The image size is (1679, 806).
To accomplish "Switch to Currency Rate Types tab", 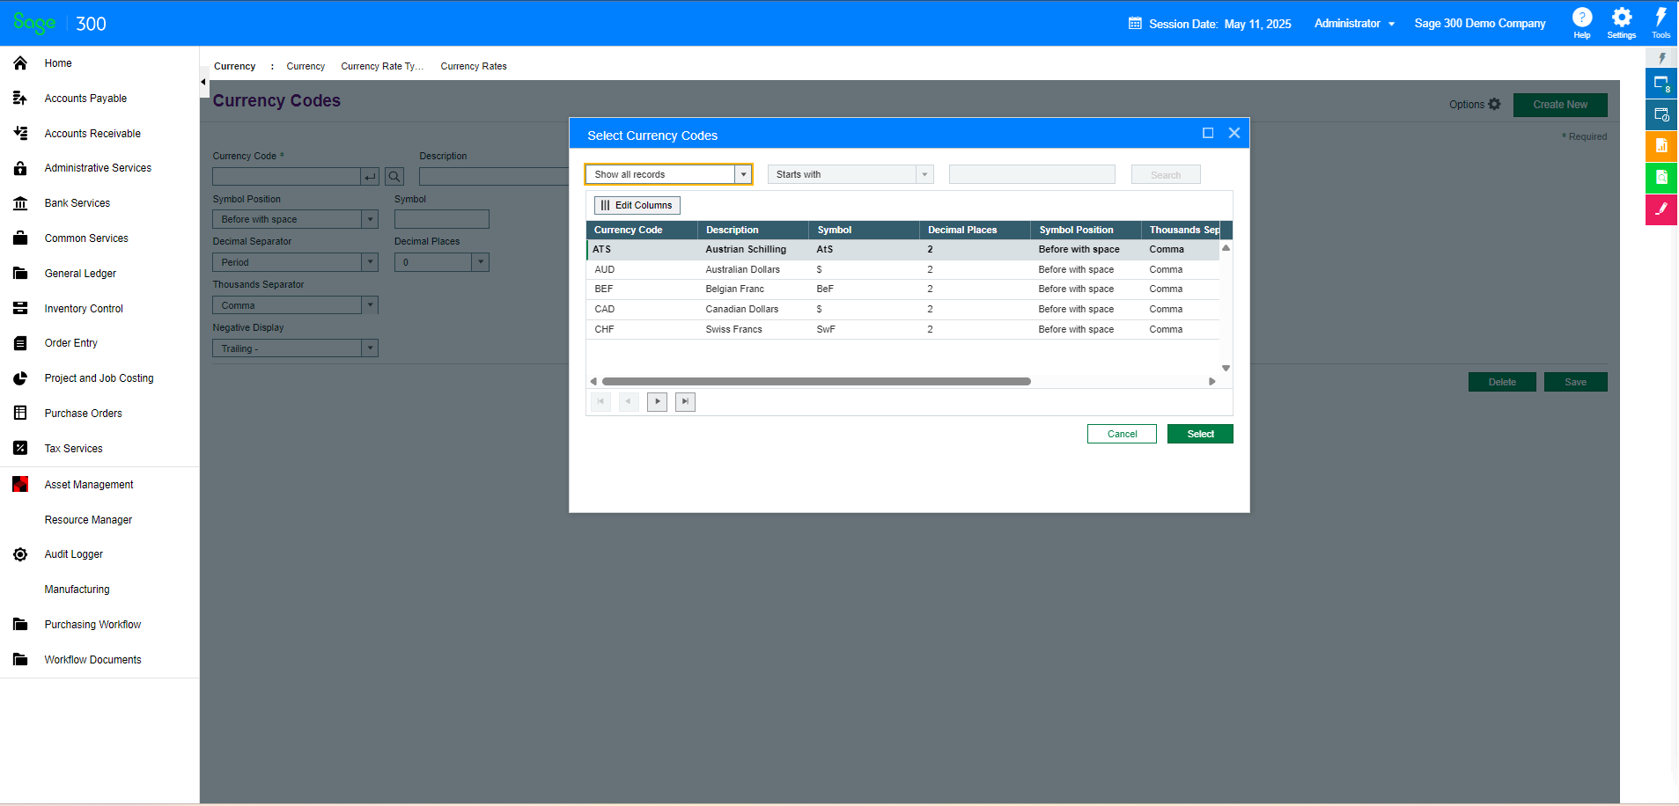I will [382, 66].
